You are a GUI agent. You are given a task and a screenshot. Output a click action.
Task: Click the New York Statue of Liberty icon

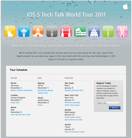10,31
